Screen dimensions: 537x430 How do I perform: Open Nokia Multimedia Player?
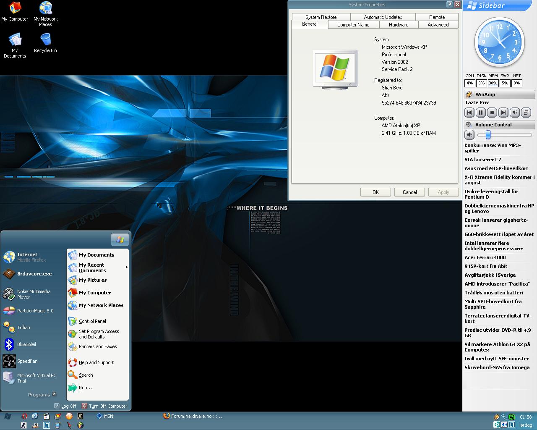(28, 294)
